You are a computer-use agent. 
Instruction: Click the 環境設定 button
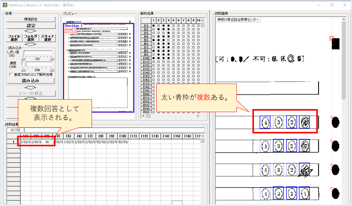tap(31, 19)
